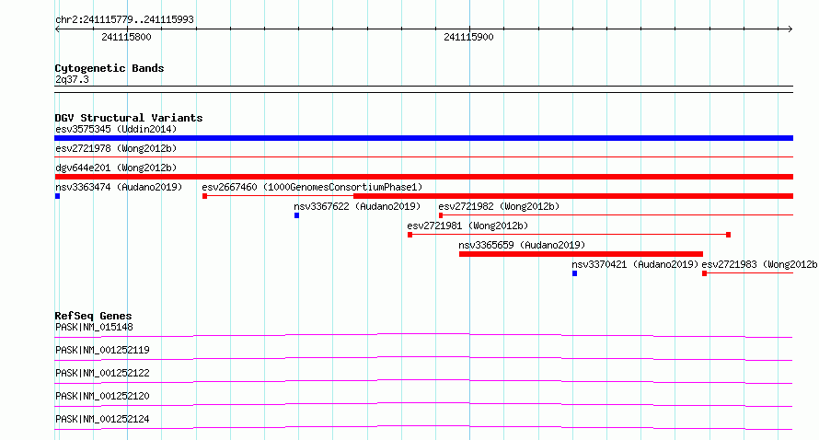Open the PASK|NM_001252120 transcript label
819x440 pixels.
click(102, 396)
